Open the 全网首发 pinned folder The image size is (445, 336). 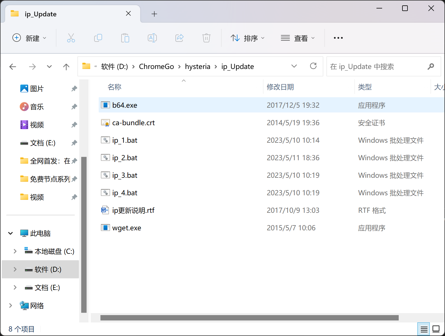click(x=45, y=161)
